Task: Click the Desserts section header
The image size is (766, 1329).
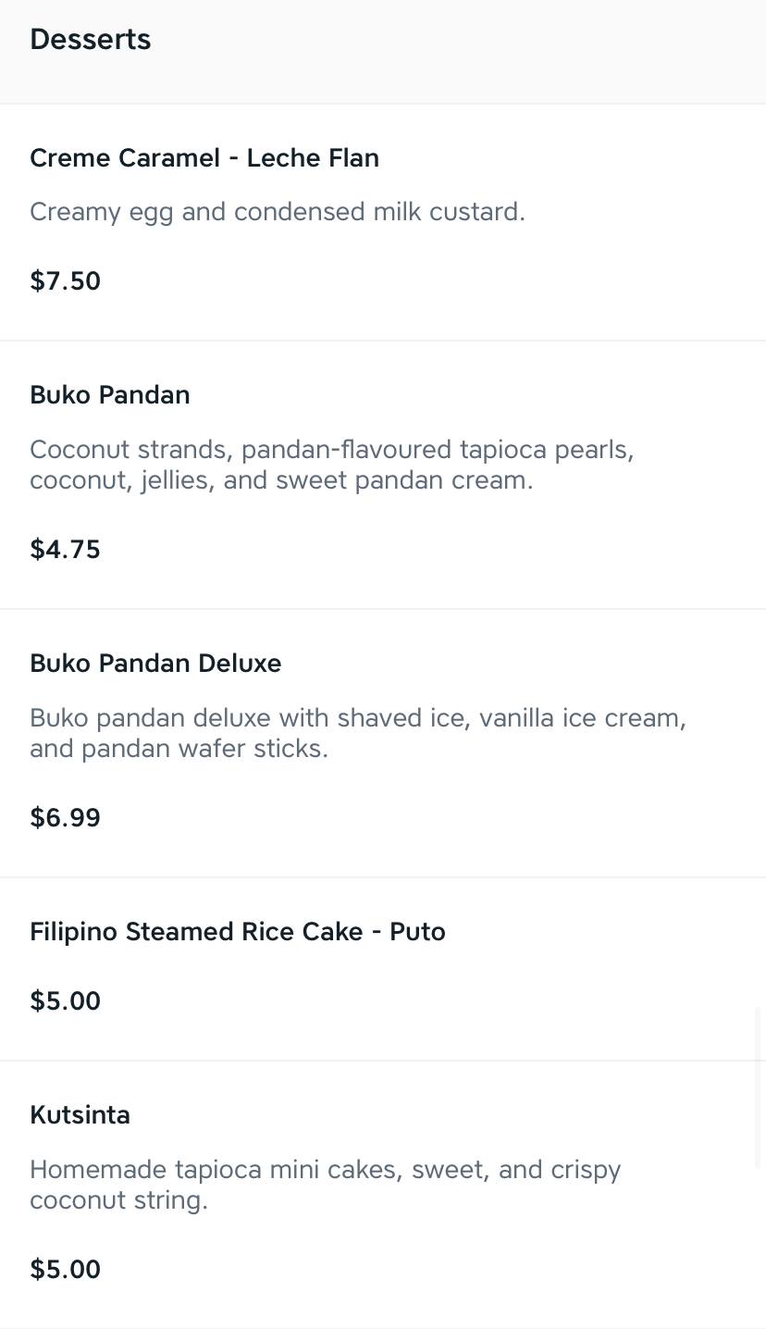Action: point(91,40)
